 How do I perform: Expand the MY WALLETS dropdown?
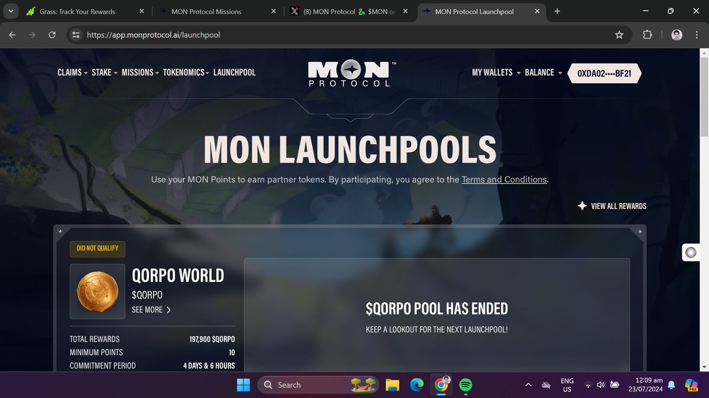(496, 72)
